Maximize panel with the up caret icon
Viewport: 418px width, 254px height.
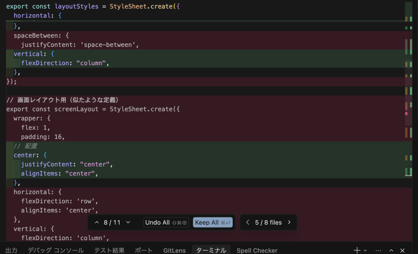coord(391,250)
